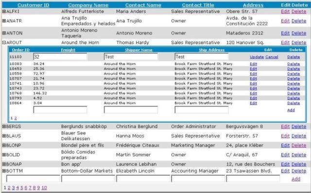Delete the ALFKI customer record

click(299, 12)
